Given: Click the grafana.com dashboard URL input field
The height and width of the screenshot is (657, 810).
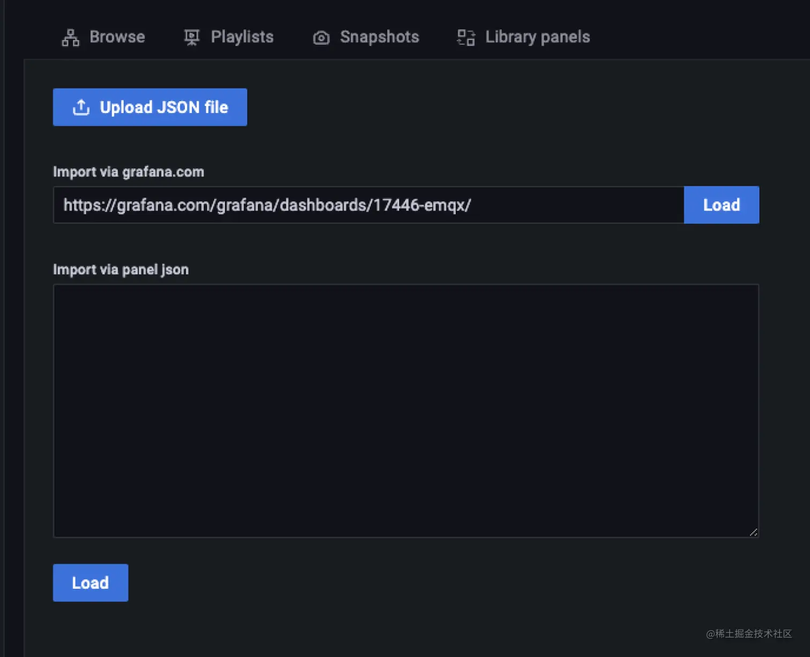Looking at the screenshot, I should 370,205.
